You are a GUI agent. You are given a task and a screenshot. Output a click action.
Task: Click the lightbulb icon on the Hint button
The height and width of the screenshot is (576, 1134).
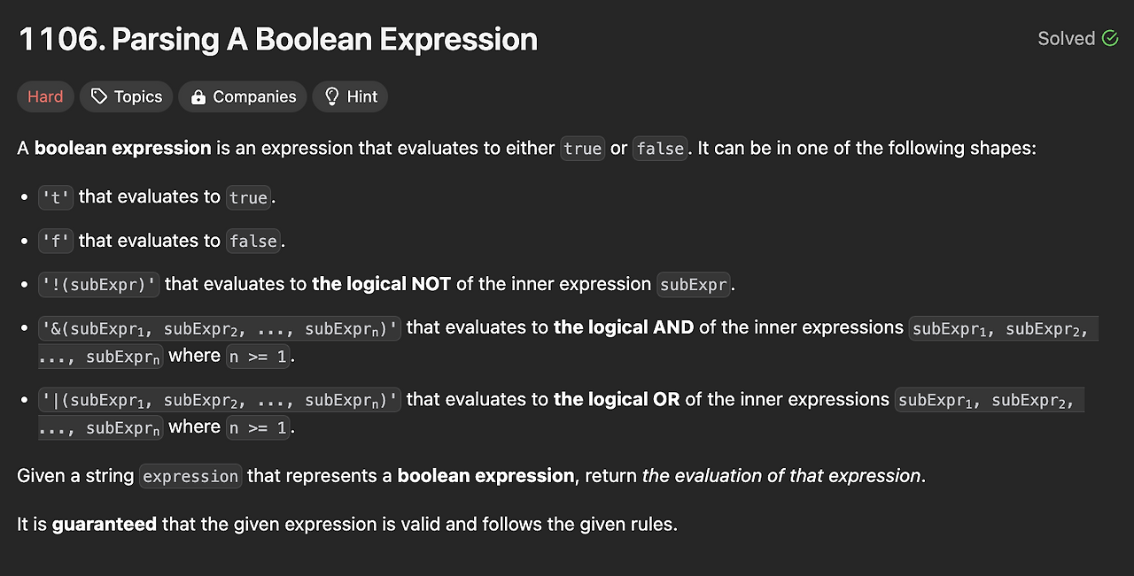(331, 96)
